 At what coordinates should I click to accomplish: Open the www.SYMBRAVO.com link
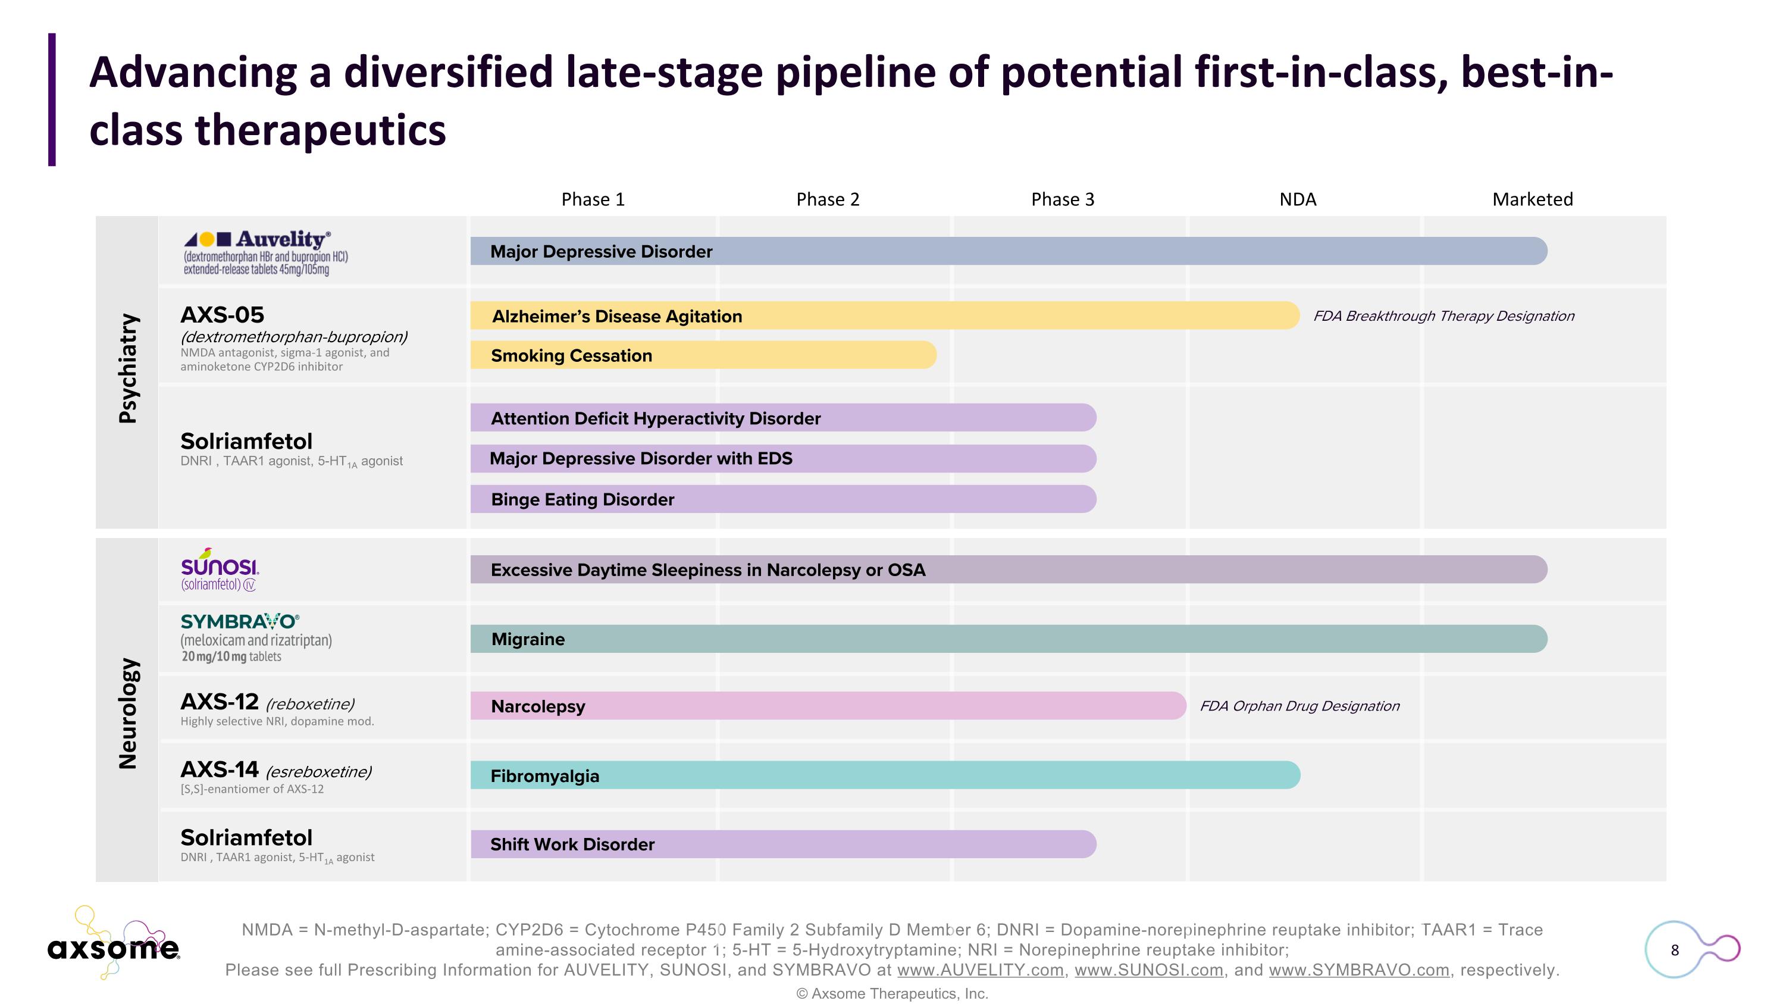click(x=1358, y=970)
